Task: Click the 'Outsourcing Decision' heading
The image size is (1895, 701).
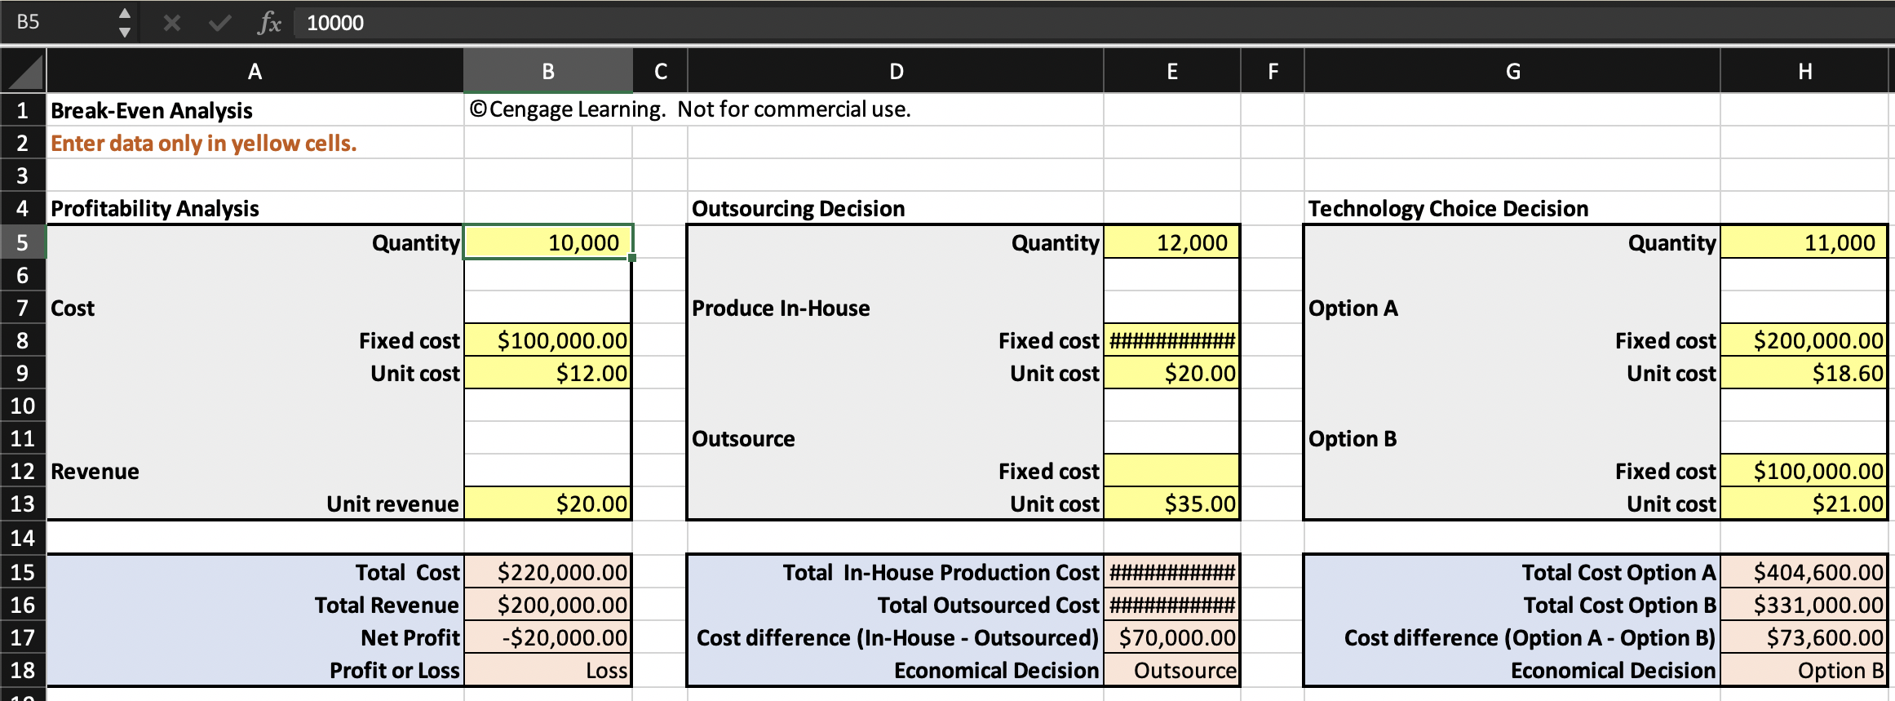Action: 799,208
